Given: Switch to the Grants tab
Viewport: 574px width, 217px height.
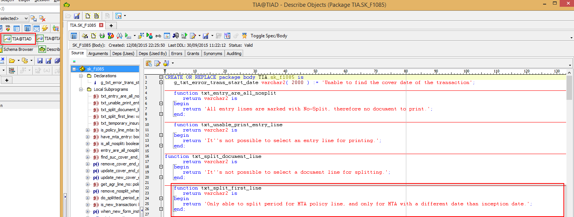Looking at the screenshot, I should pos(193,53).
